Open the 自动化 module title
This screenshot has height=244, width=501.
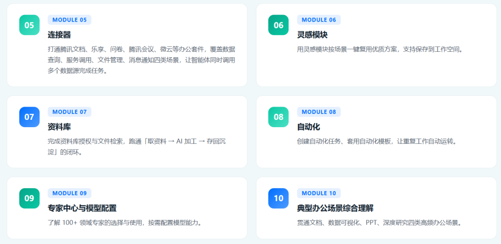point(309,127)
